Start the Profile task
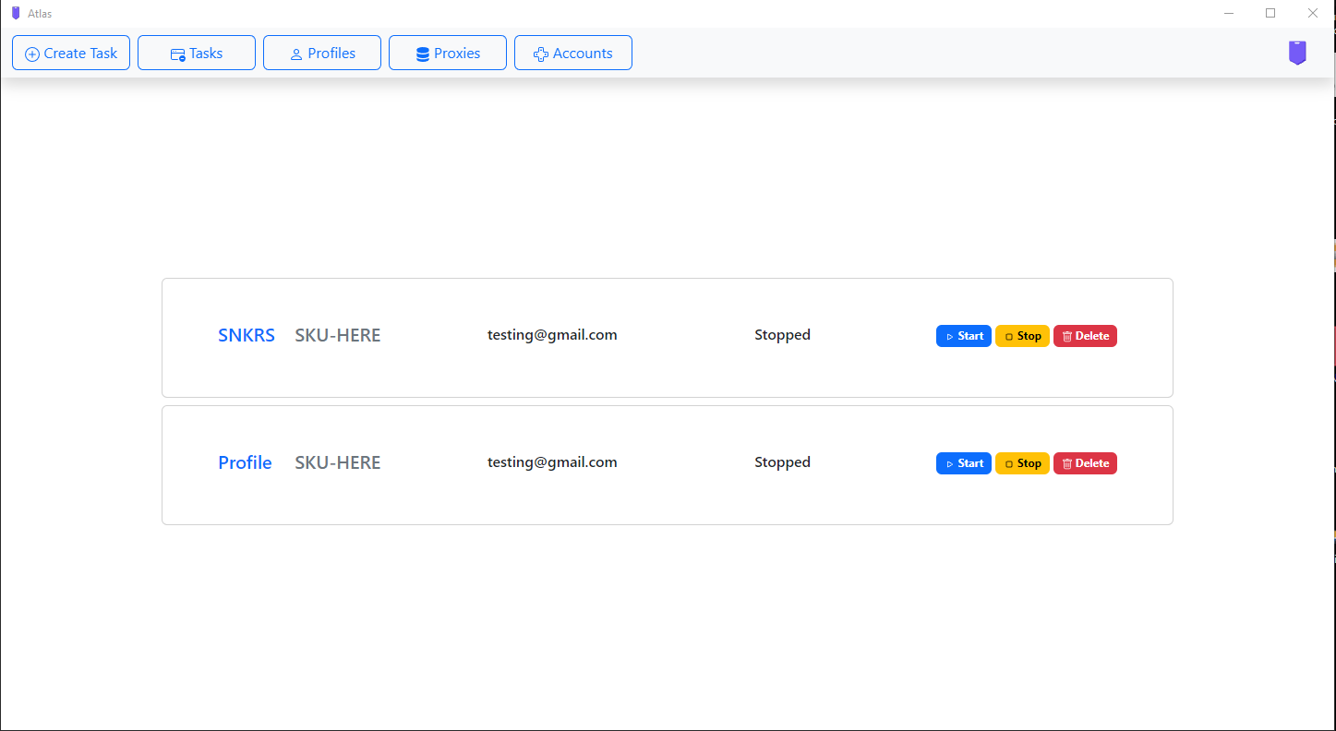Image resolution: width=1336 pixels, height=731 pixels. (x=963, y=462)
